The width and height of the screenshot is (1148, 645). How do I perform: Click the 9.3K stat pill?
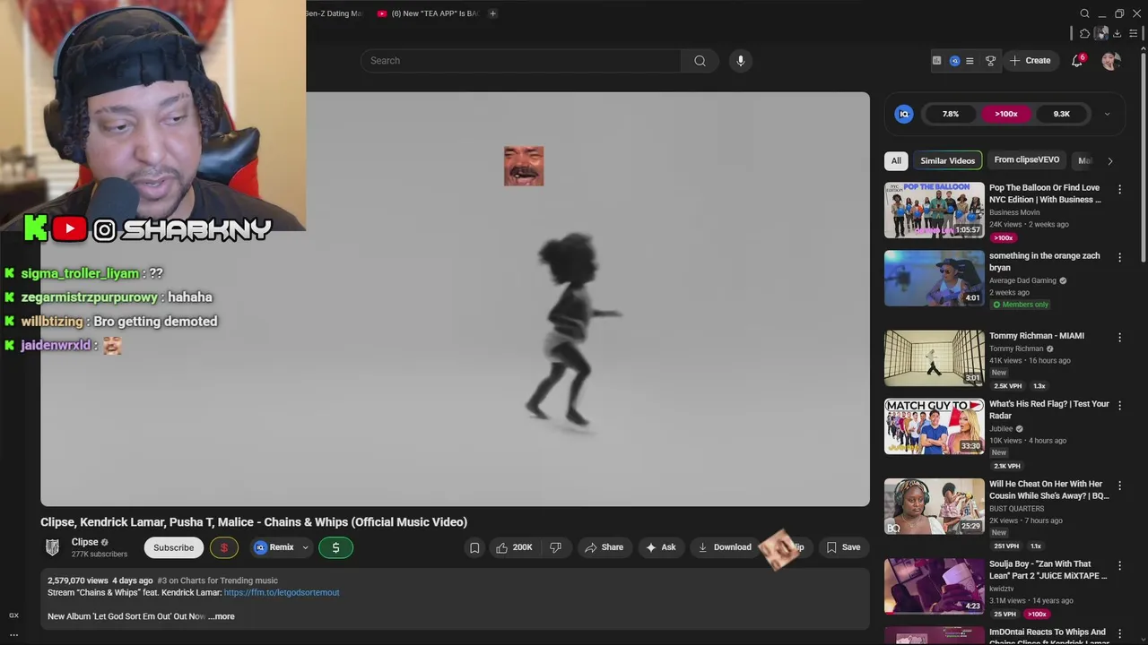click(x=1062, y=114)
